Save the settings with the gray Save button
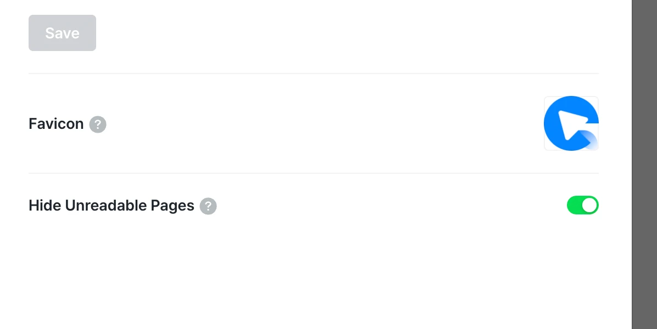657x329 pixels. tap(62, 33)
